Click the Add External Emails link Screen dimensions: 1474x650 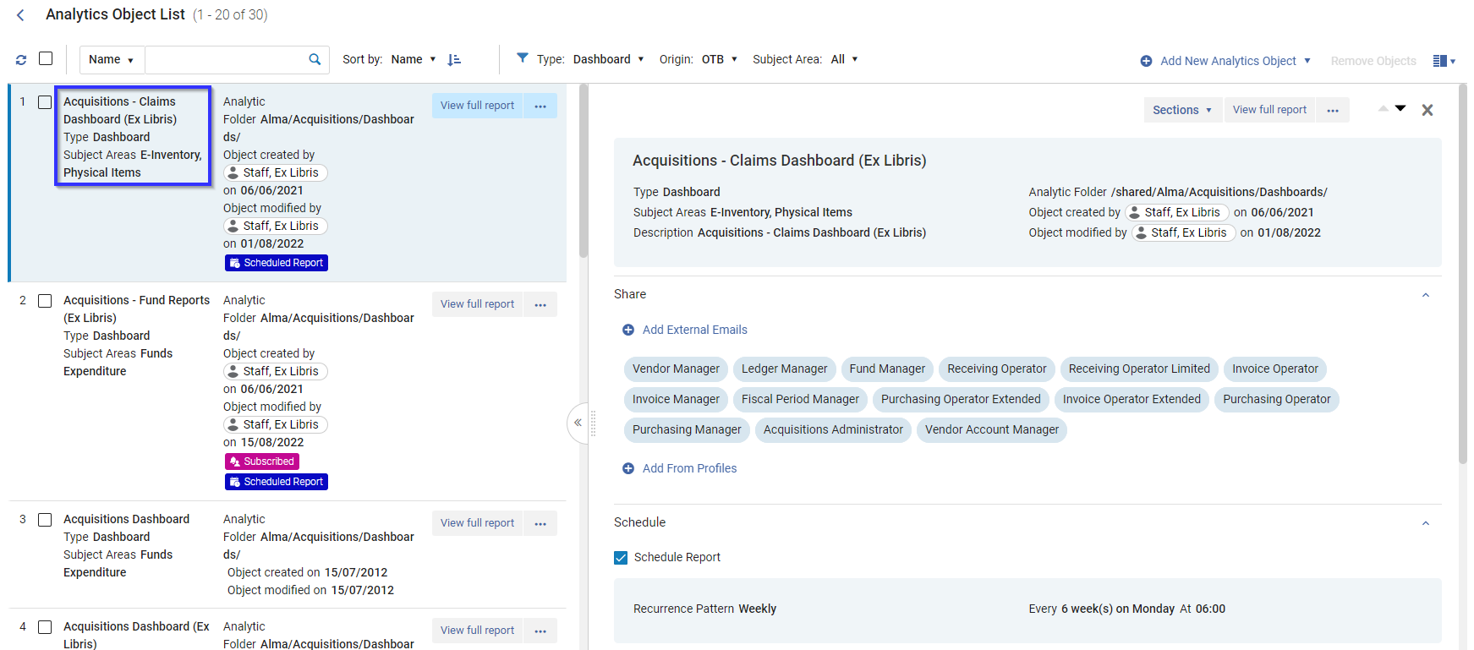695,330
